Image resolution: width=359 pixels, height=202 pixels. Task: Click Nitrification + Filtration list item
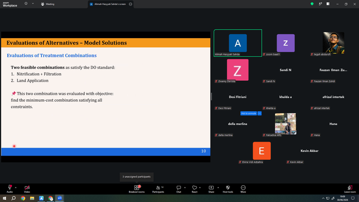[39, 74]
